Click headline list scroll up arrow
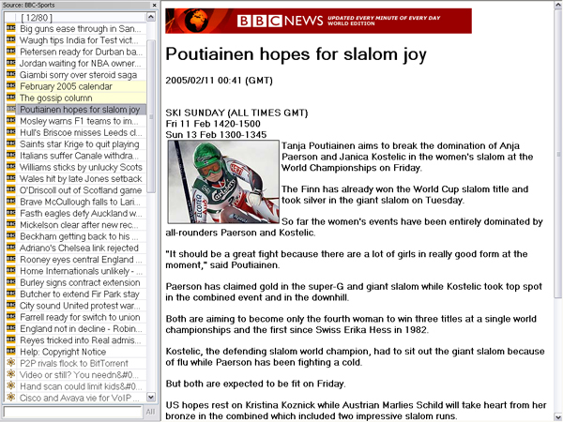Screen dimensions: 563x422 [x=151, y=17]
